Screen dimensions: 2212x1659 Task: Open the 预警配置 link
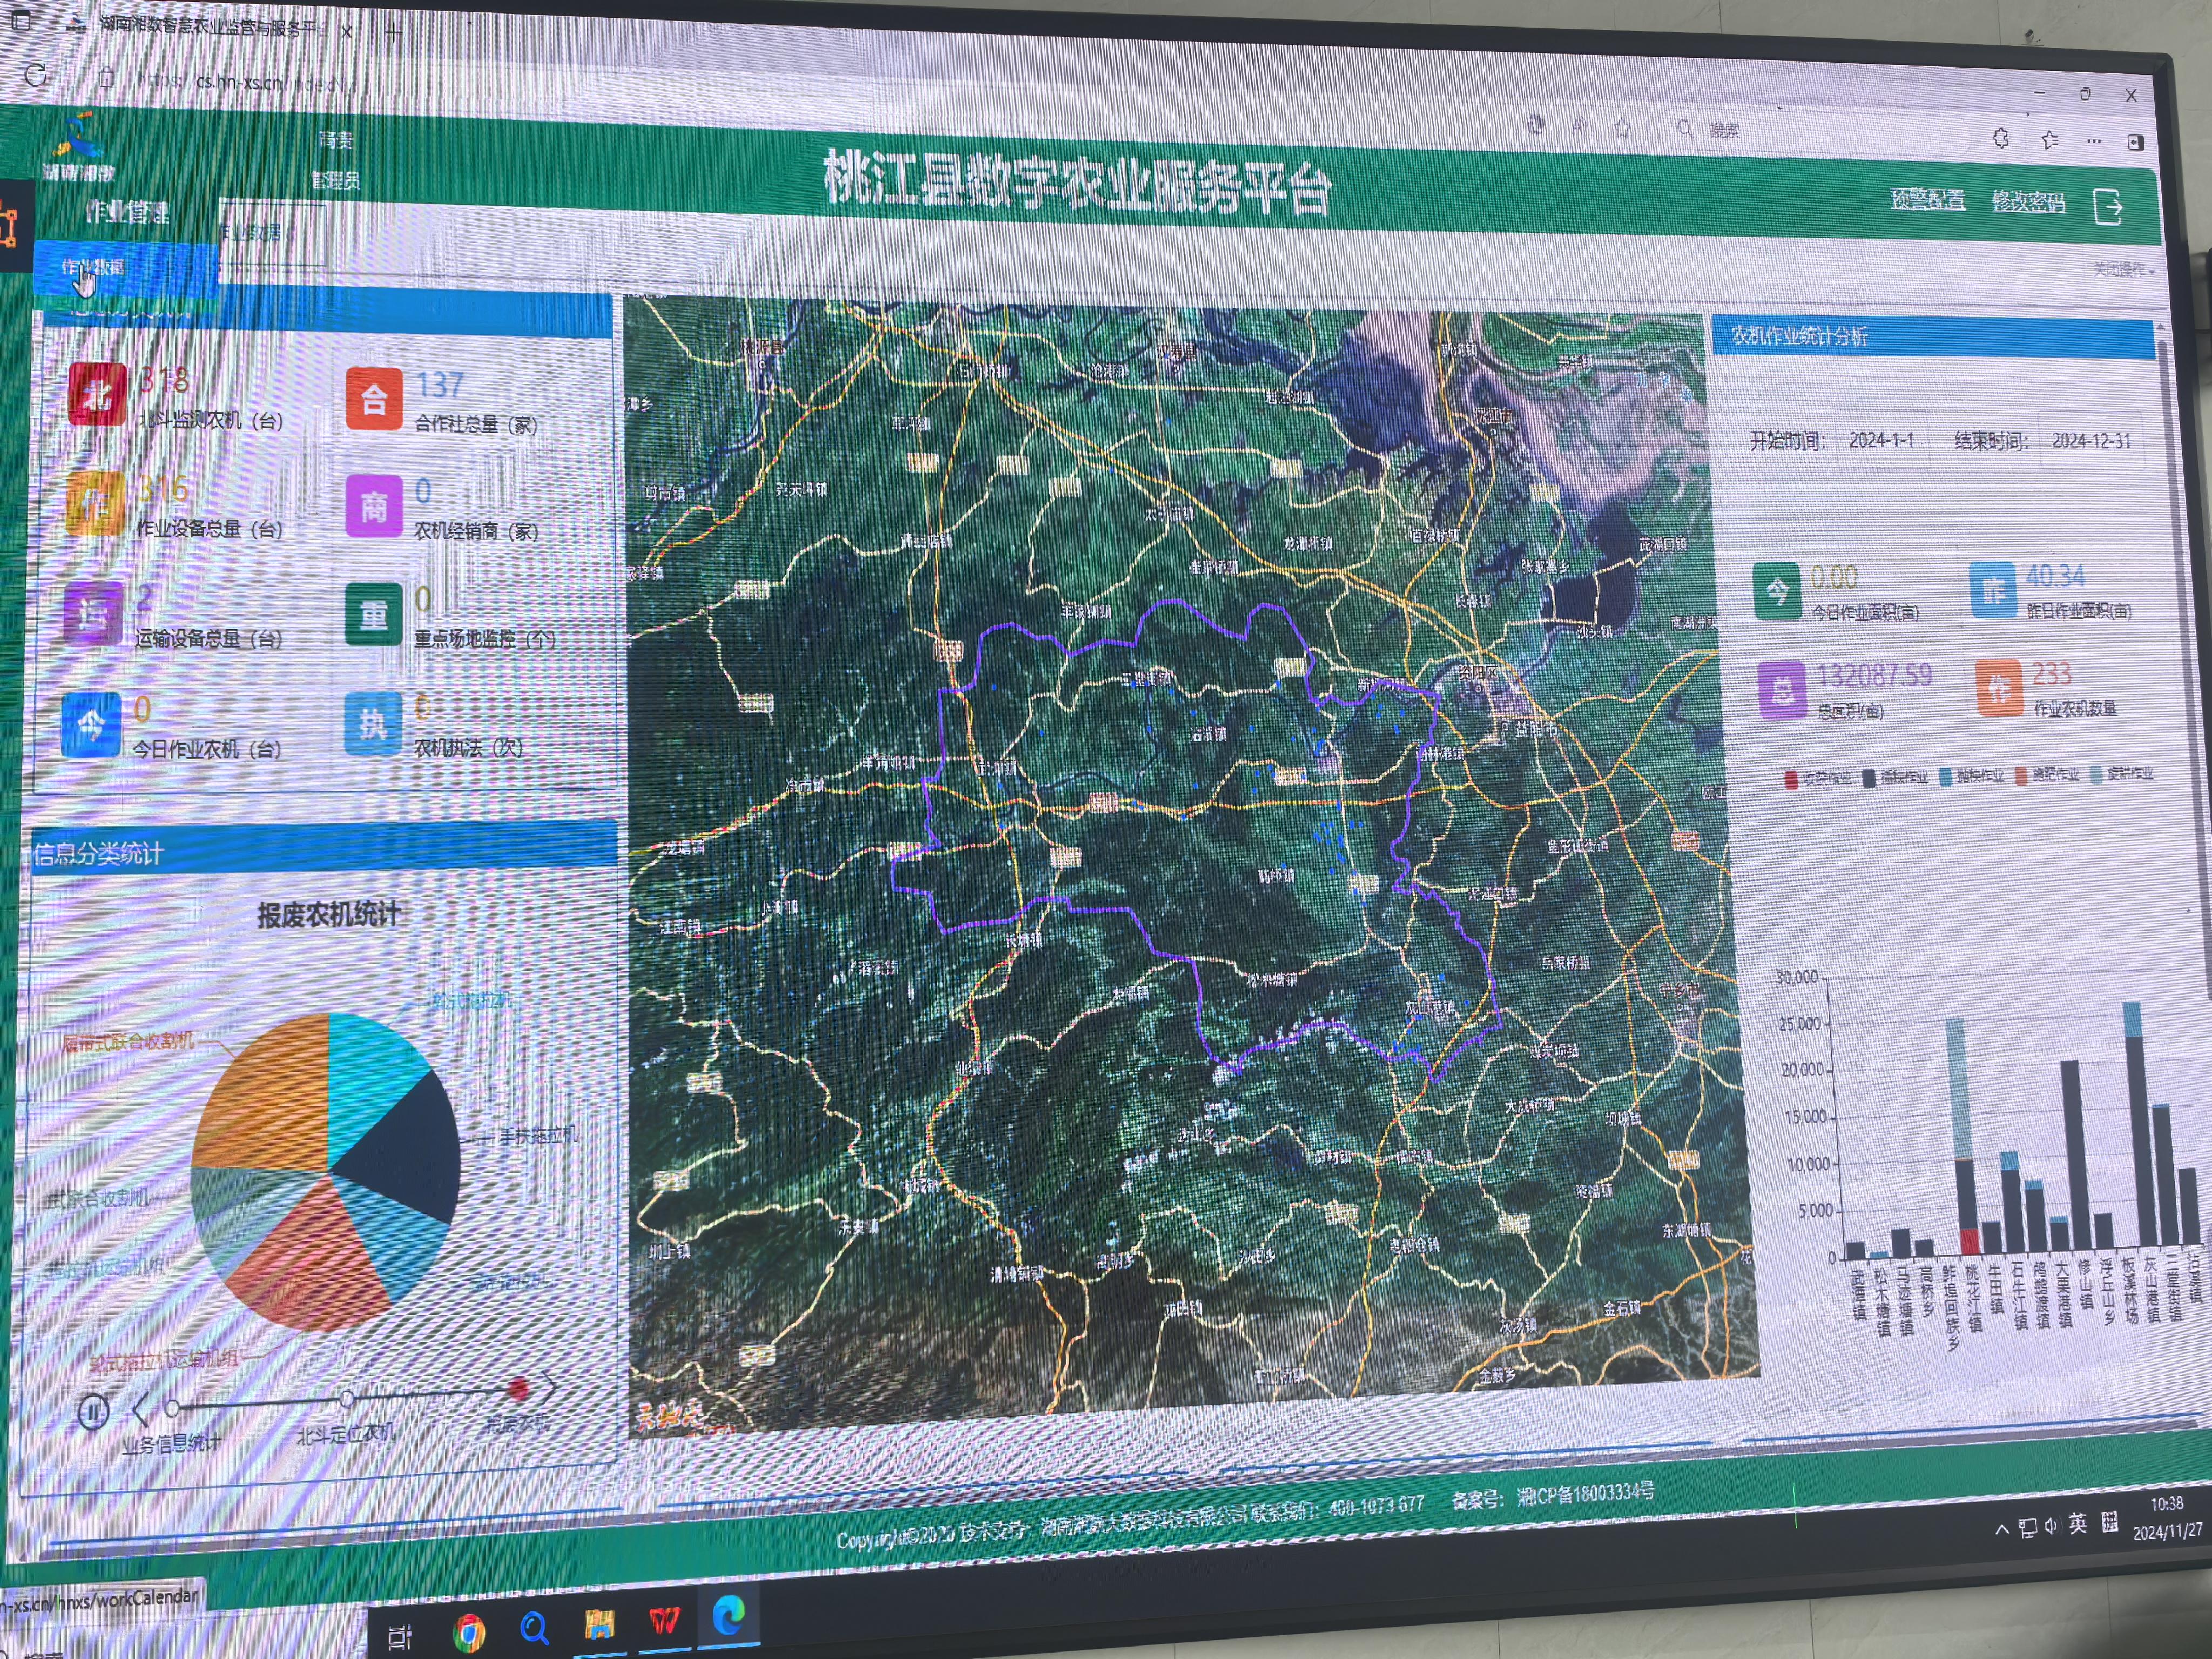pyautogui.click(x=1927, y=200)
